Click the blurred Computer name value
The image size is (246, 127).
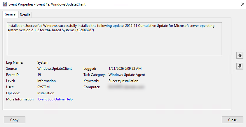coord(126,87)
